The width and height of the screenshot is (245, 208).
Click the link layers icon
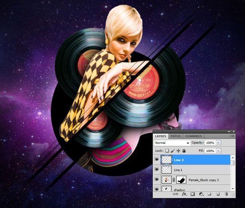176,194
